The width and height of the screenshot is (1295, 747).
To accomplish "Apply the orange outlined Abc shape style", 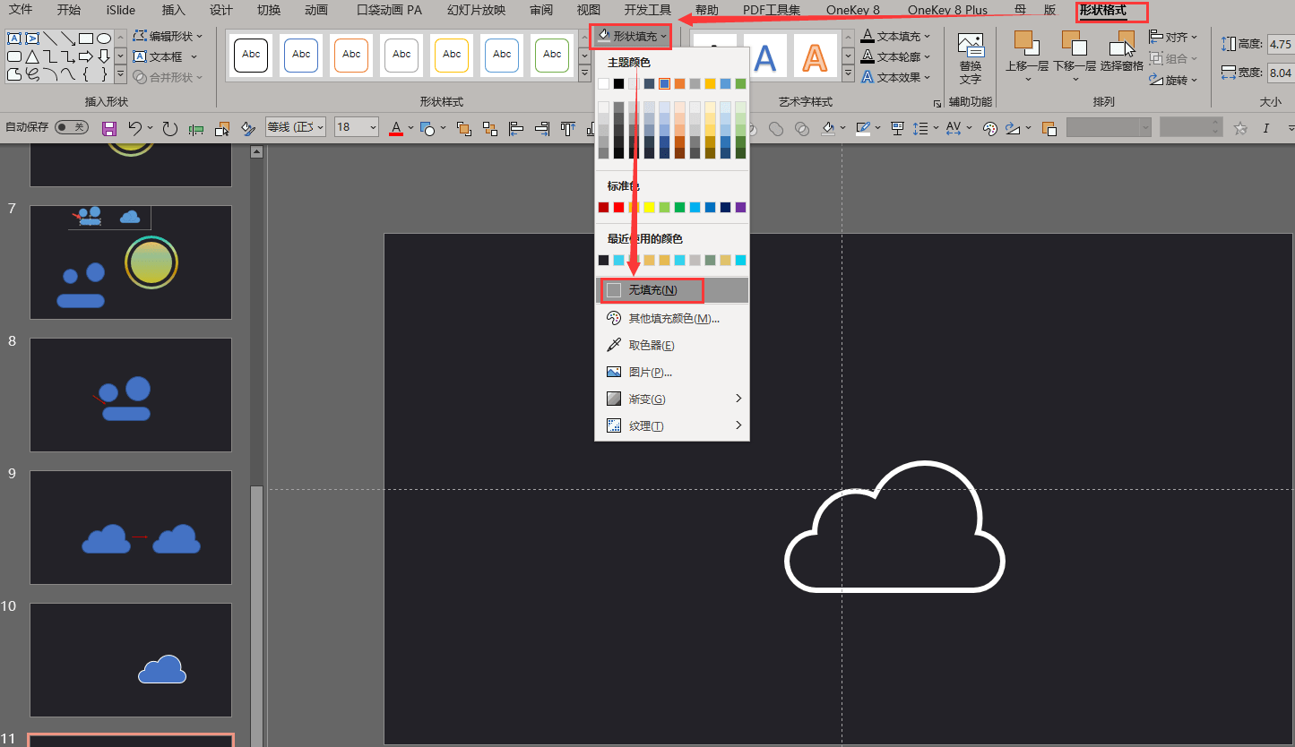I will (x=351, y=55).
